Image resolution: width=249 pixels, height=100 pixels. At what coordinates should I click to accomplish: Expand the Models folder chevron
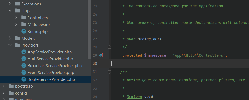coord(10,38)
